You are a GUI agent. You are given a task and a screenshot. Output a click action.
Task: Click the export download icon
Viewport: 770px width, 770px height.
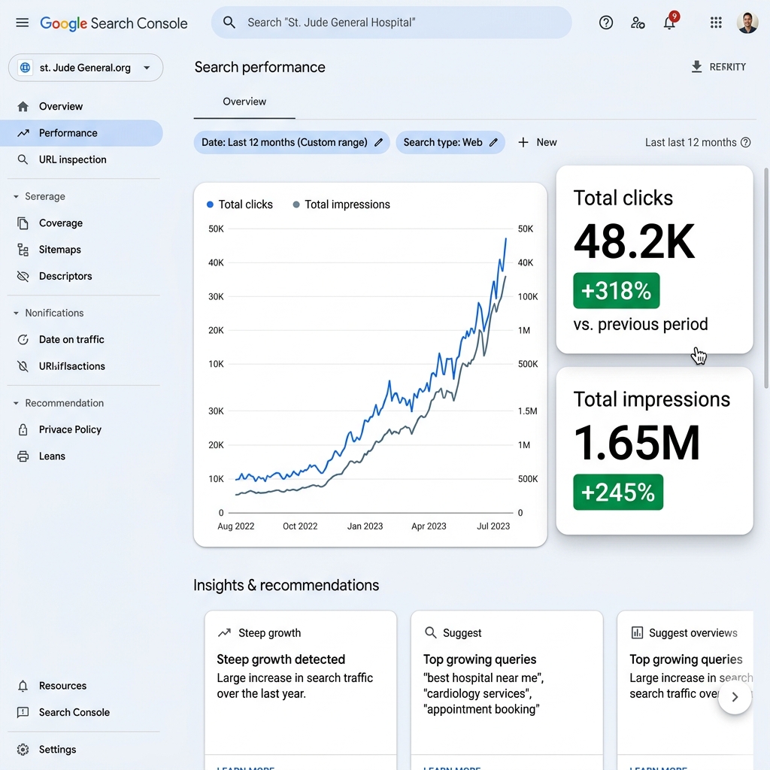696,67
